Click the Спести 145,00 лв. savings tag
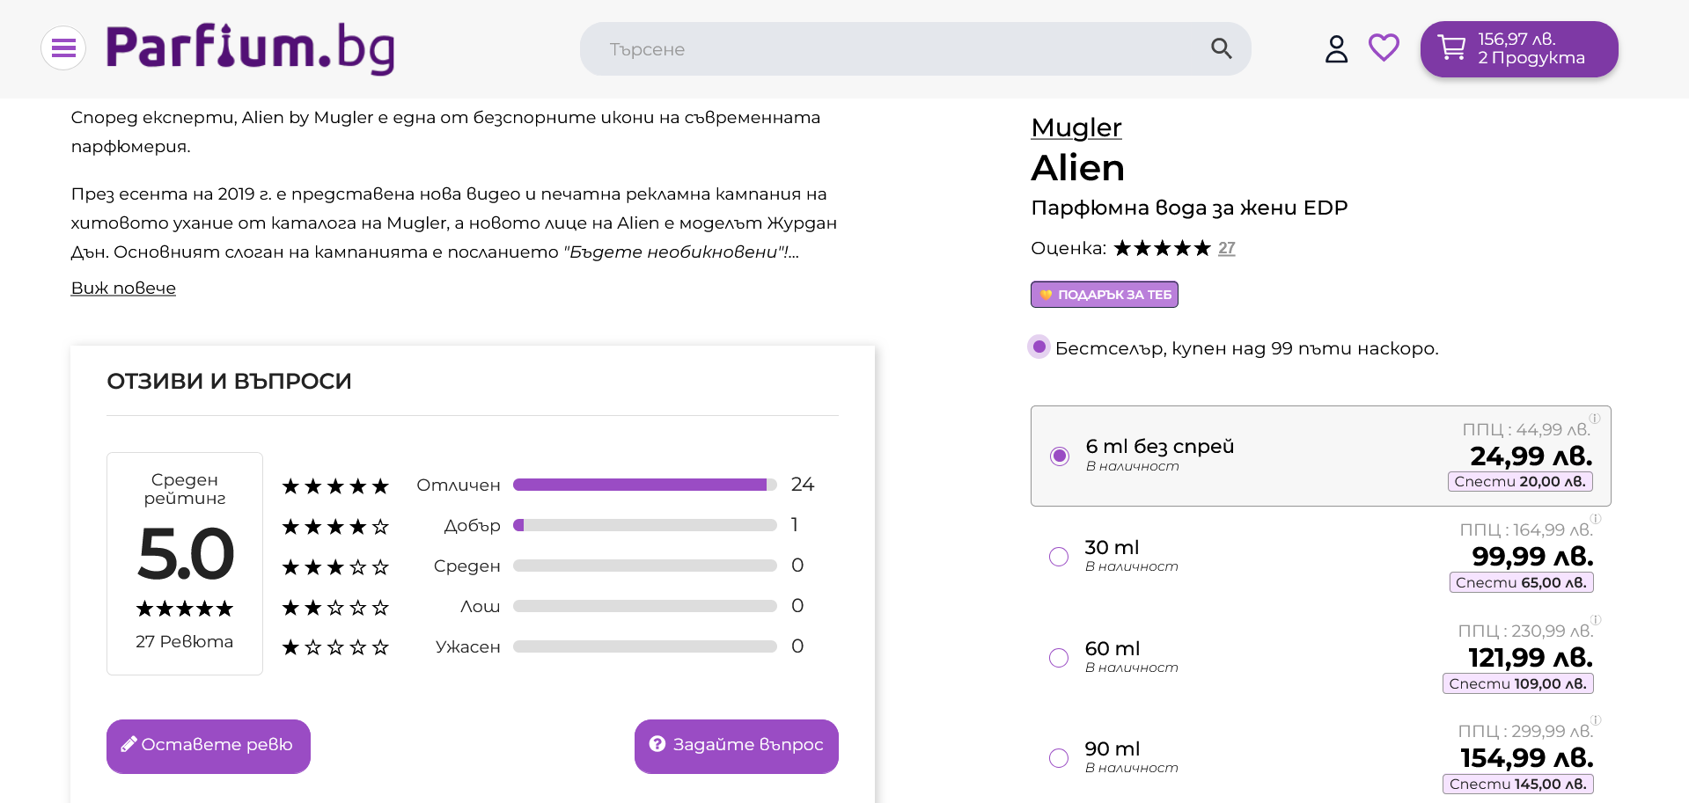This screenshot has width=1689, height=803. [1517, 784]
